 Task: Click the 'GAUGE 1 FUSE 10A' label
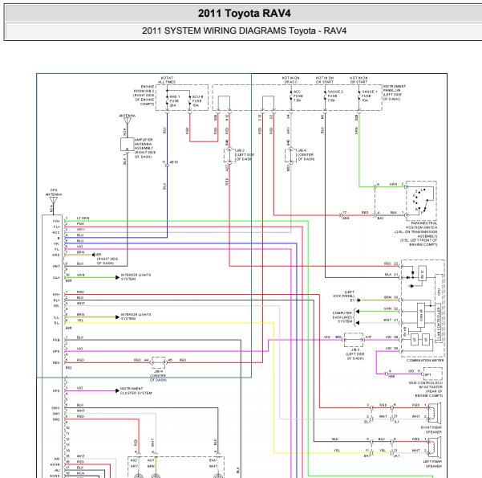click(x=369, y=96)
